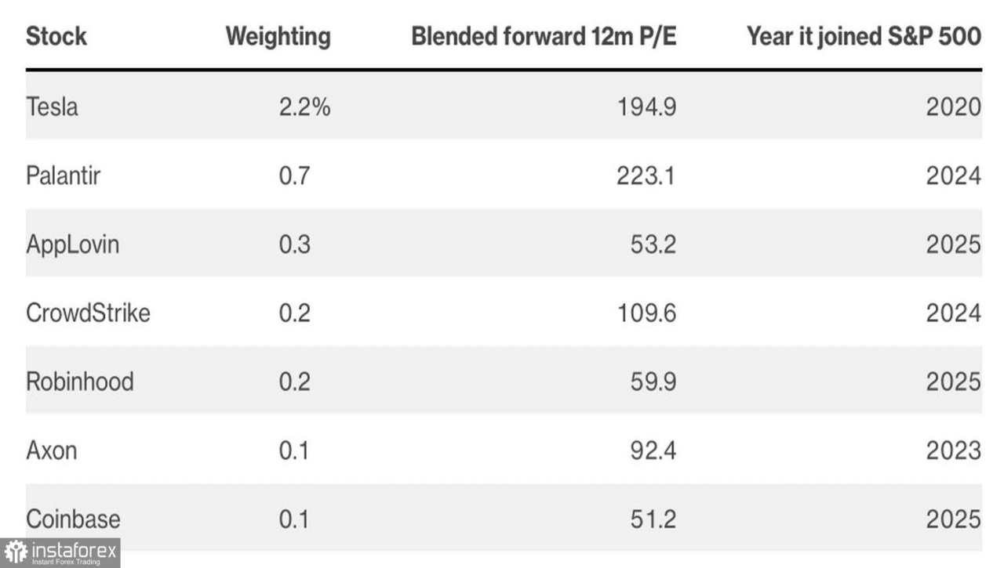The height and width of the screenshot is (568, 1004).
Task: Click Tesla's 2.2% weighting value
Action: tap(304, 106)
